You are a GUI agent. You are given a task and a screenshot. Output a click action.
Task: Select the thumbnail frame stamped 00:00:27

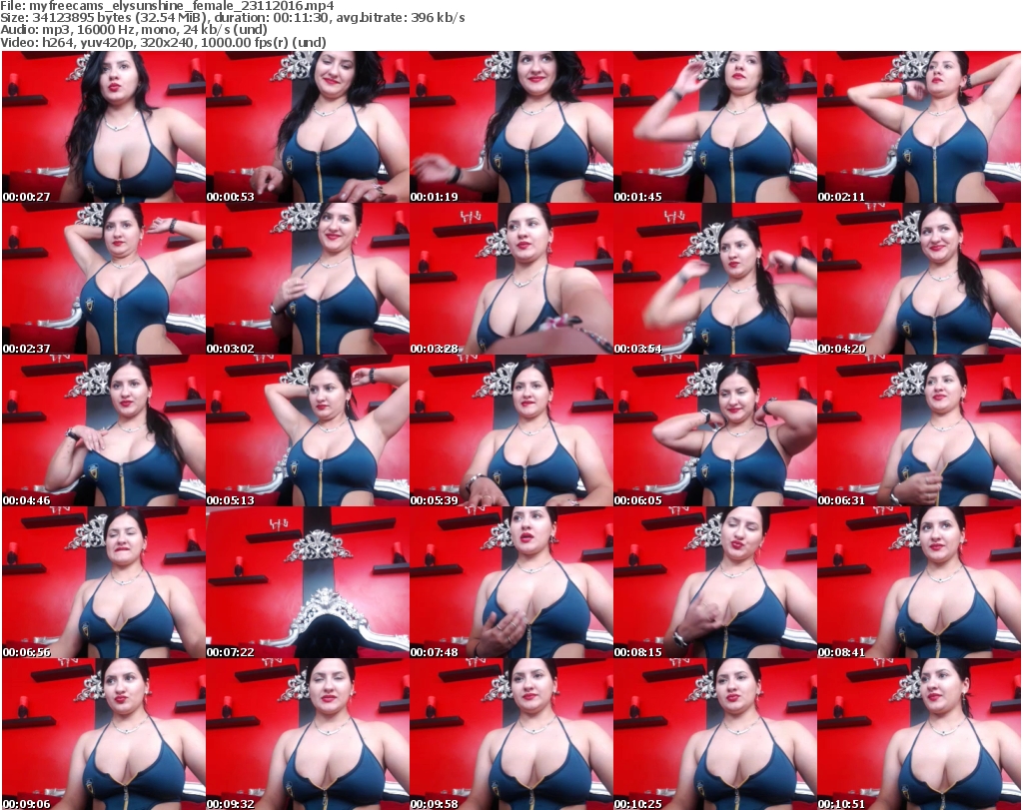pos(104,127)
